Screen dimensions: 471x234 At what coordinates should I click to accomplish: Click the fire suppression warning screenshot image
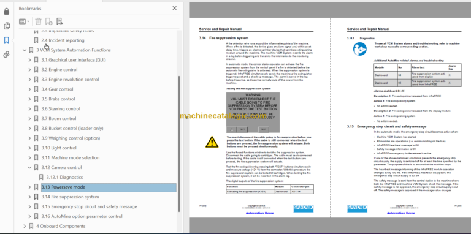[253, 112]
